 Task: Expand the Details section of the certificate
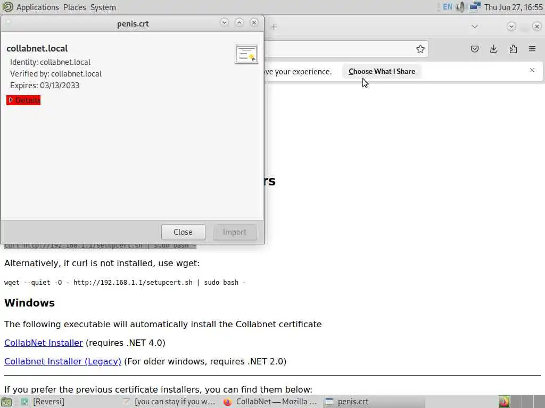(x=23, y=100)
